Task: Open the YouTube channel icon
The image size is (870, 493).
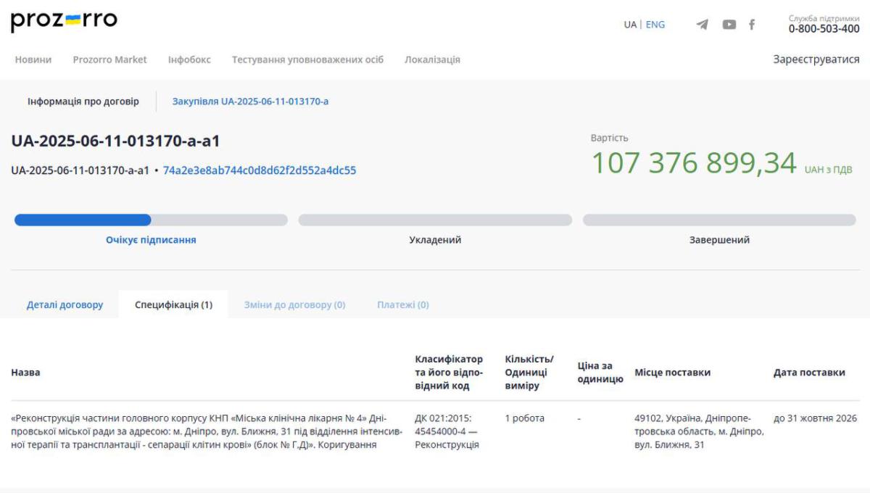Action: [x=729, y=25]
